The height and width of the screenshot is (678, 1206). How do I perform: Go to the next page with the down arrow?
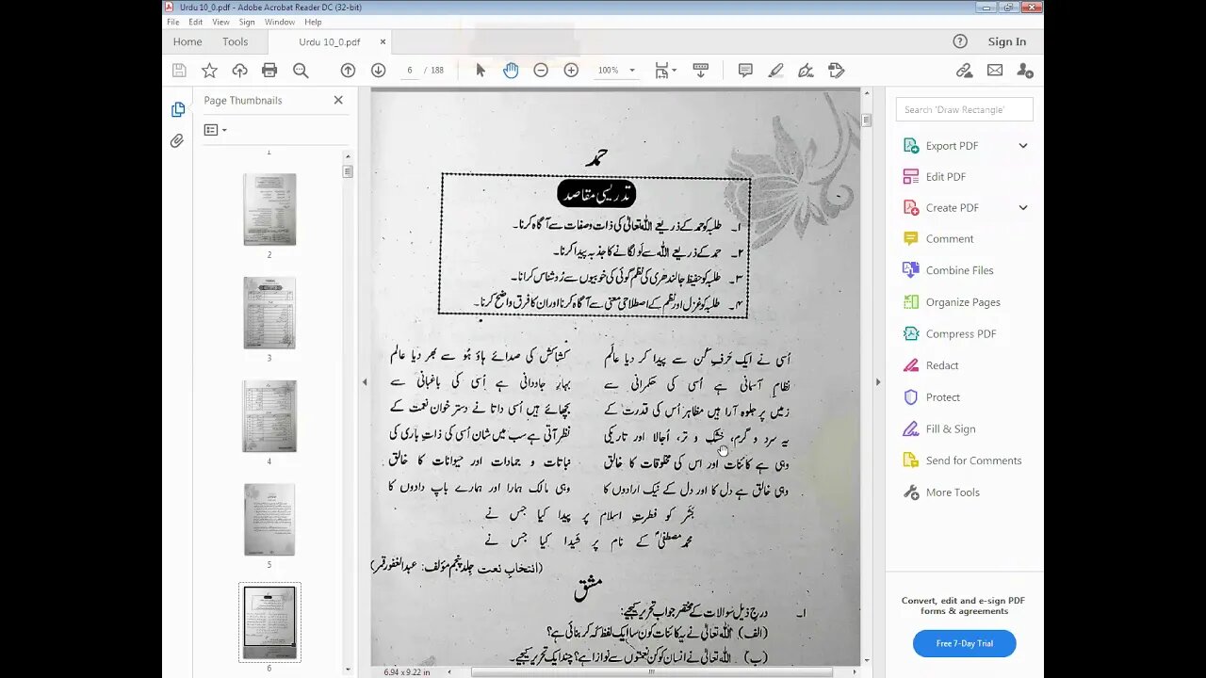tap(378, 71)
